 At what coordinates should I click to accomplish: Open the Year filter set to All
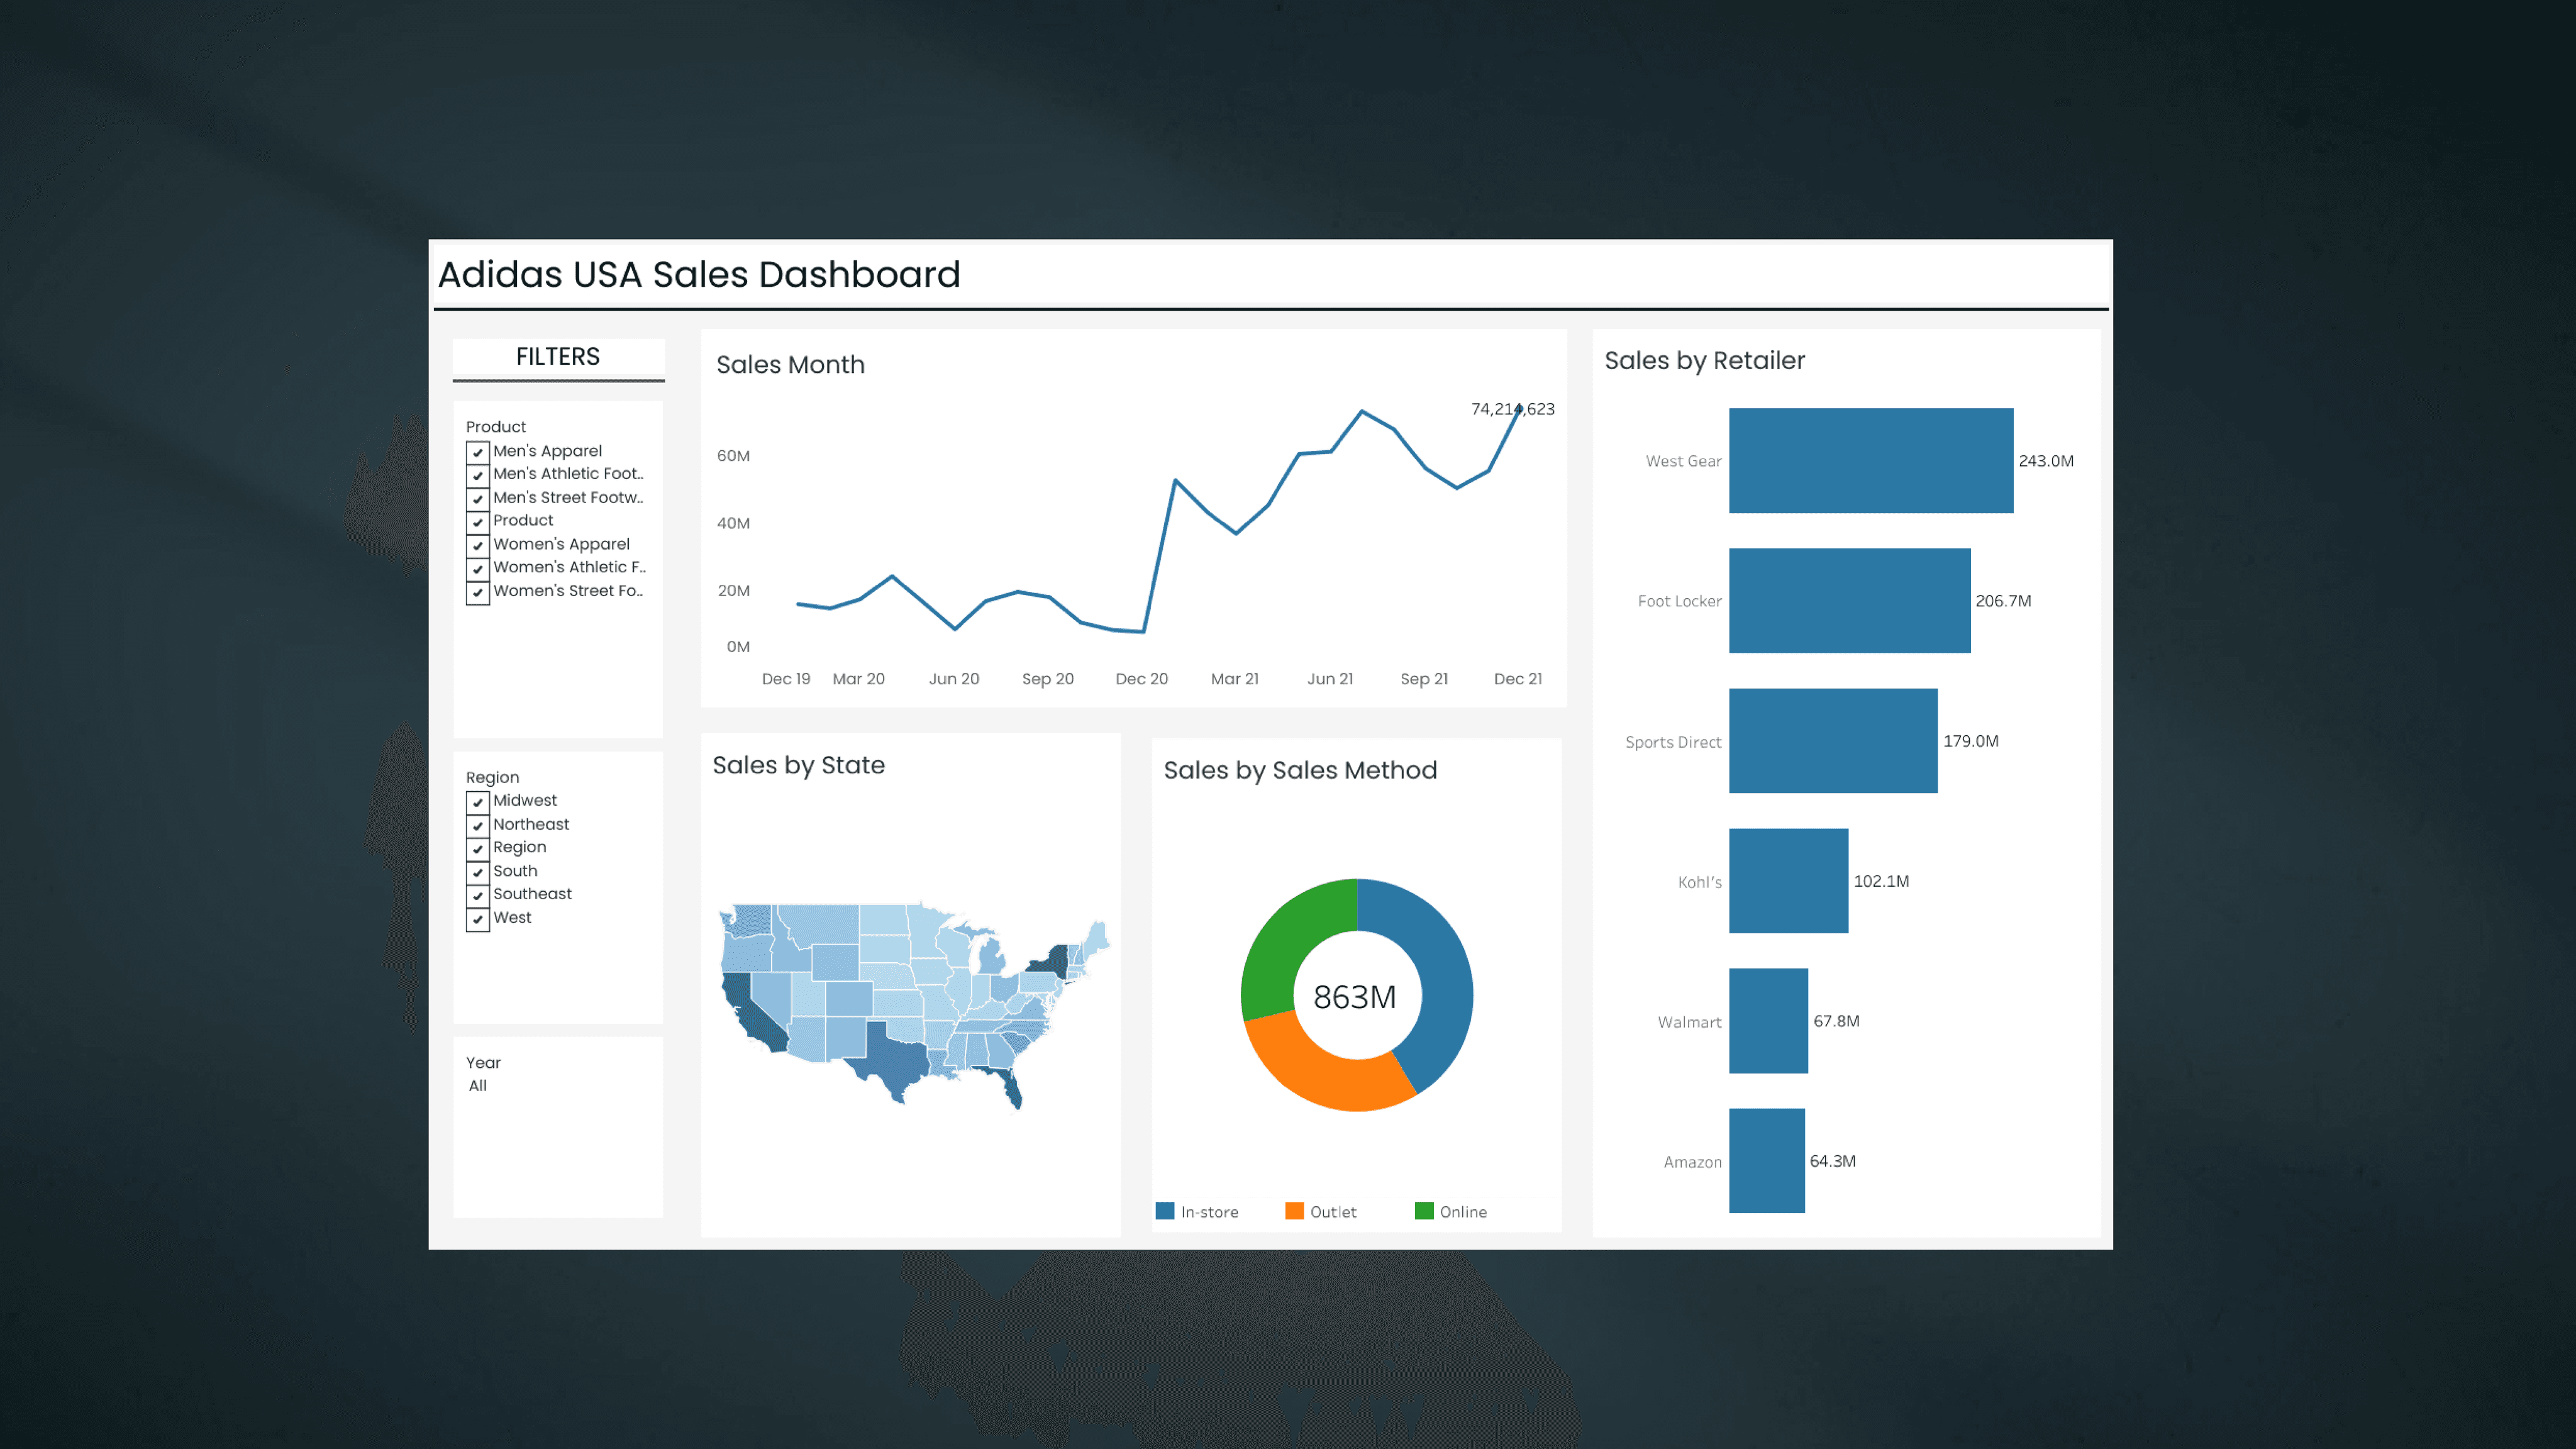coord(478,1086)
